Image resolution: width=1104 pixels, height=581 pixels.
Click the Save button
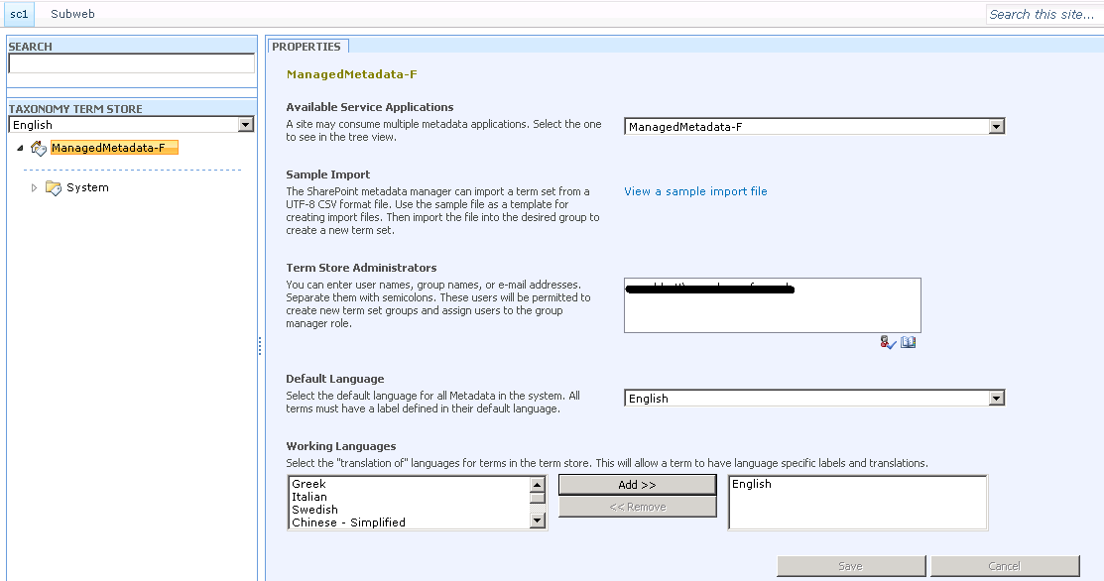(850, 565)
